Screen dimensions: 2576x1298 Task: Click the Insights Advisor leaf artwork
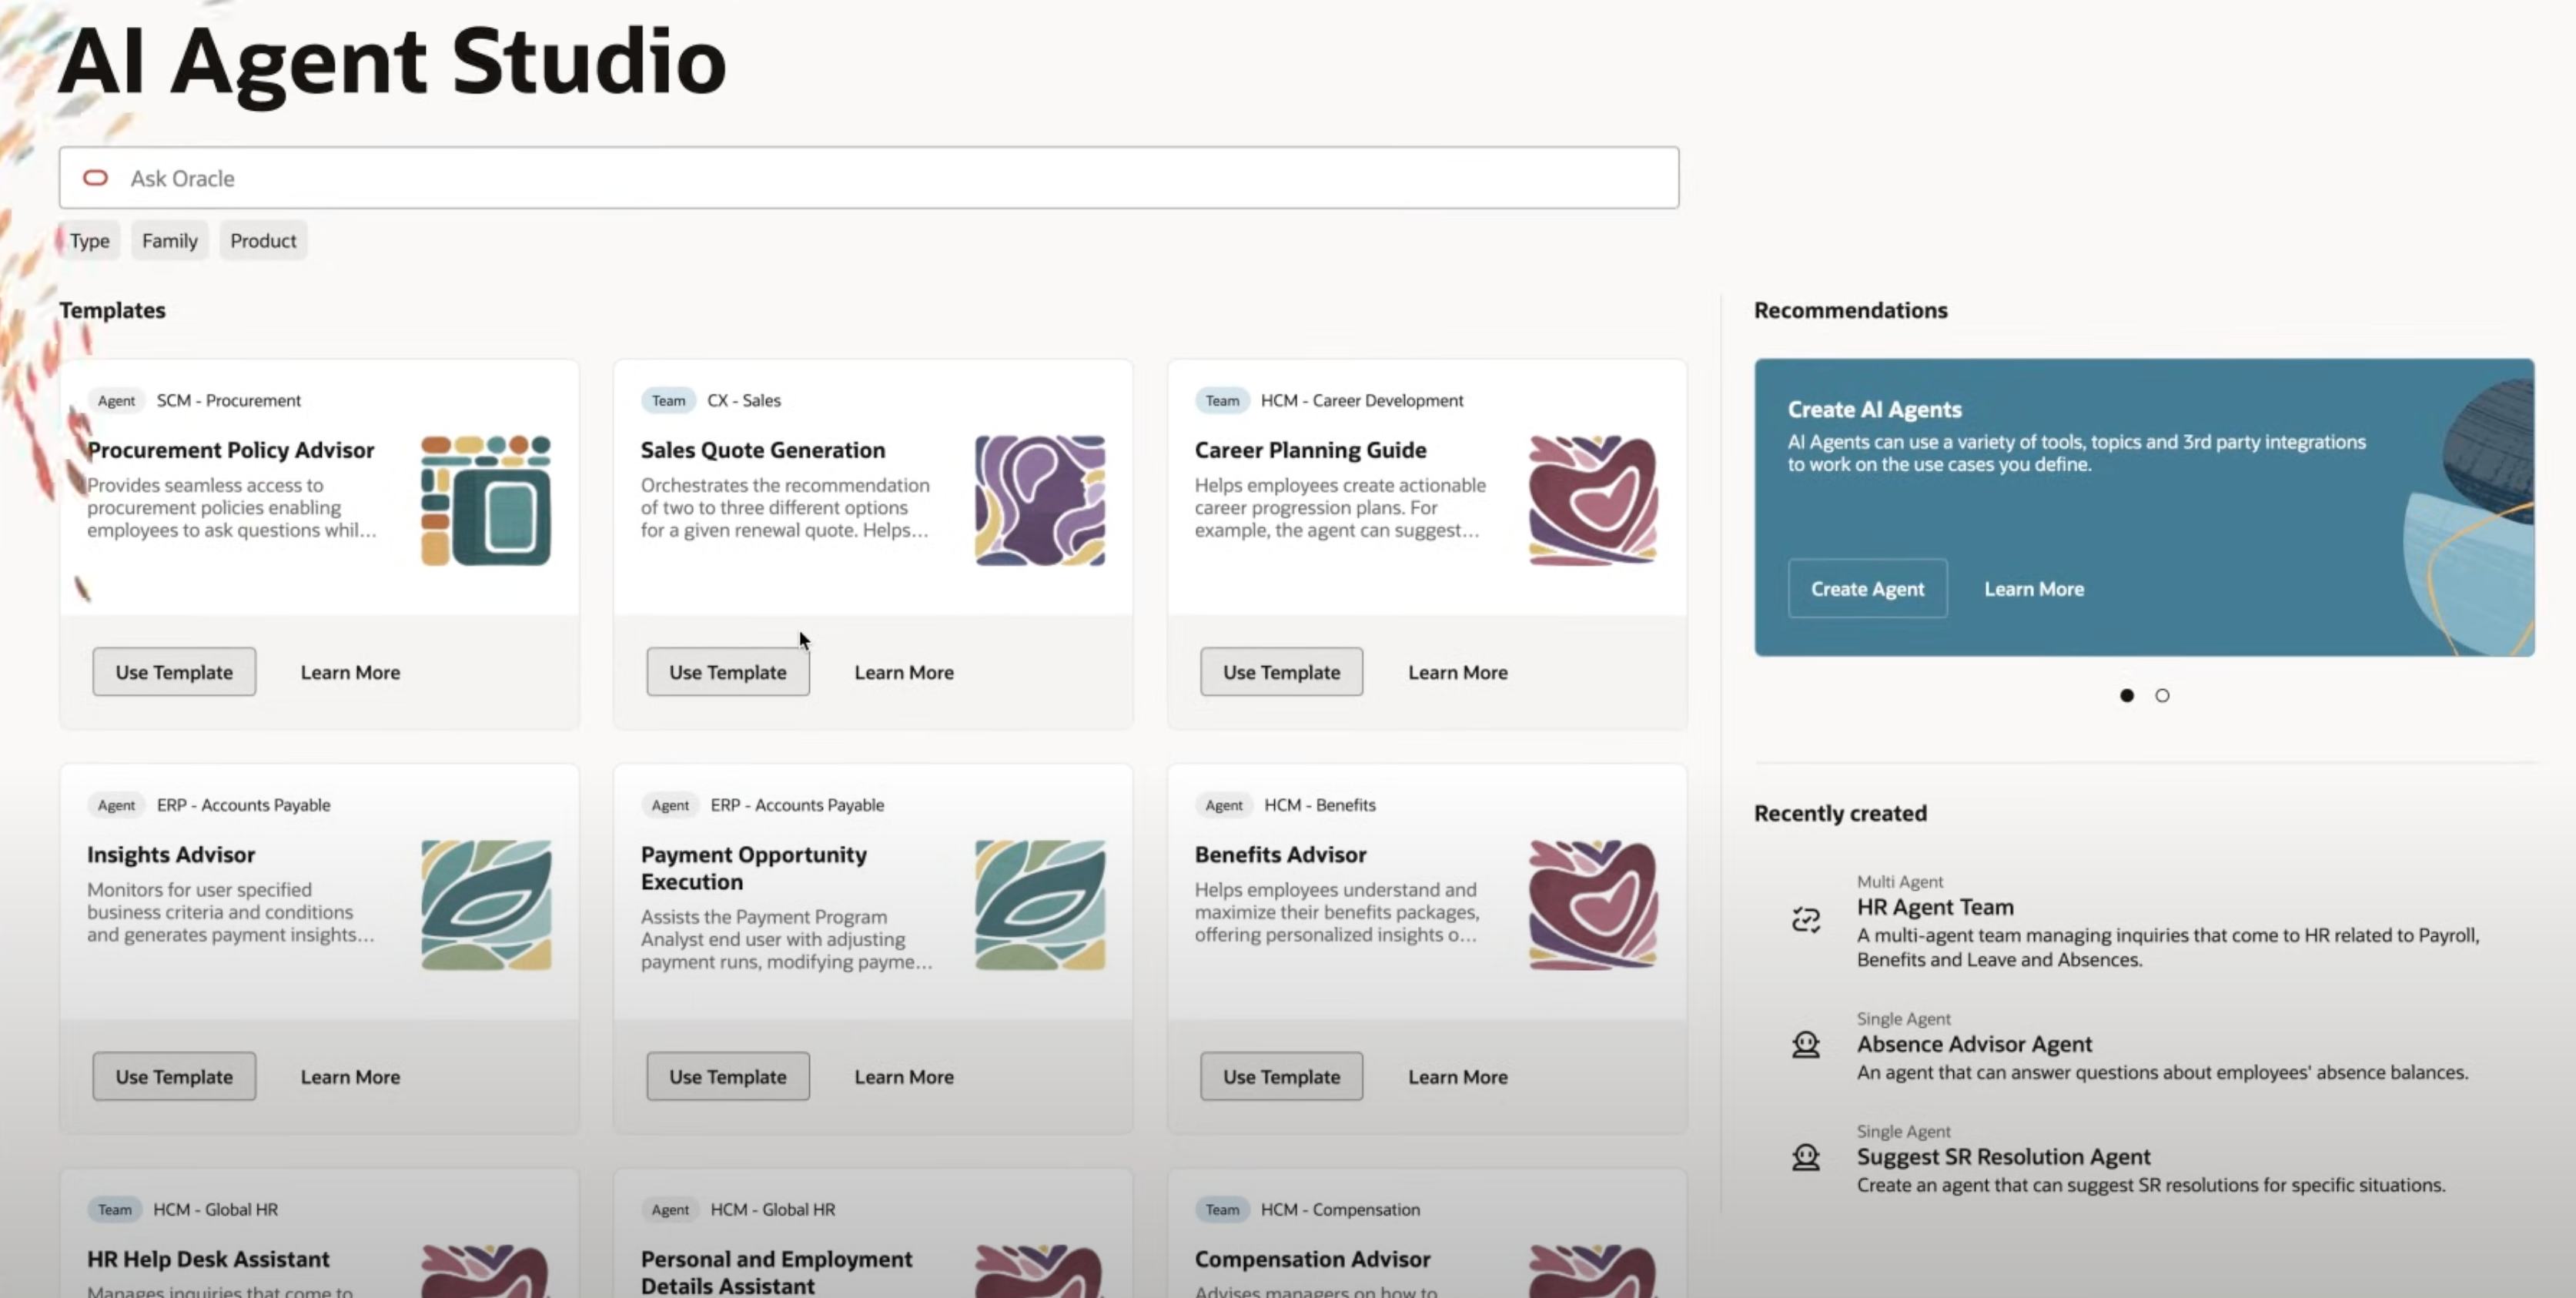pyautogui.click(x=485, y=904)
